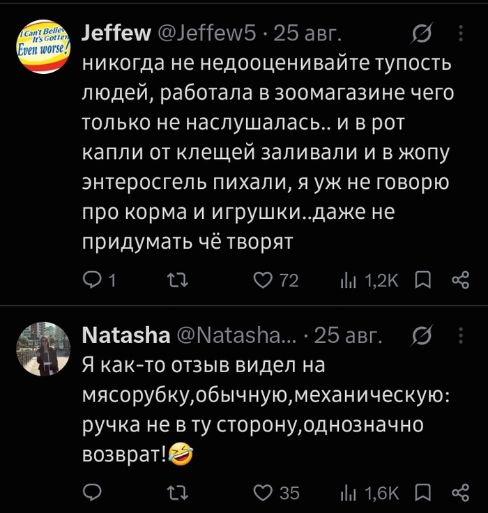488x513 pixels.
Task: Retweet Natasha's post
Action: click(178, 492)
